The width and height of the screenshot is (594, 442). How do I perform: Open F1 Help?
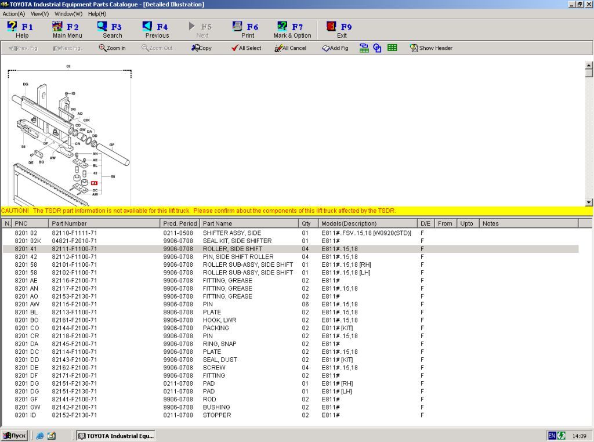(21, 30)
